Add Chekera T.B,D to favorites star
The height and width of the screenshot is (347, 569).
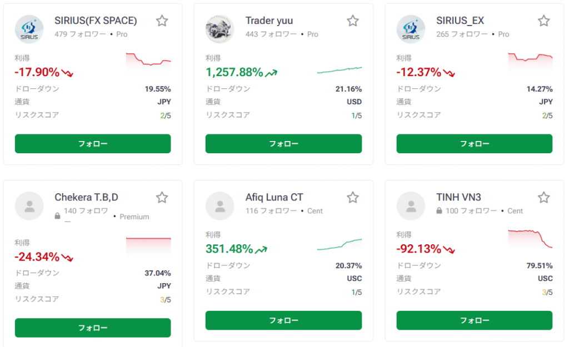pyautogui.click(x=162, y=198)
